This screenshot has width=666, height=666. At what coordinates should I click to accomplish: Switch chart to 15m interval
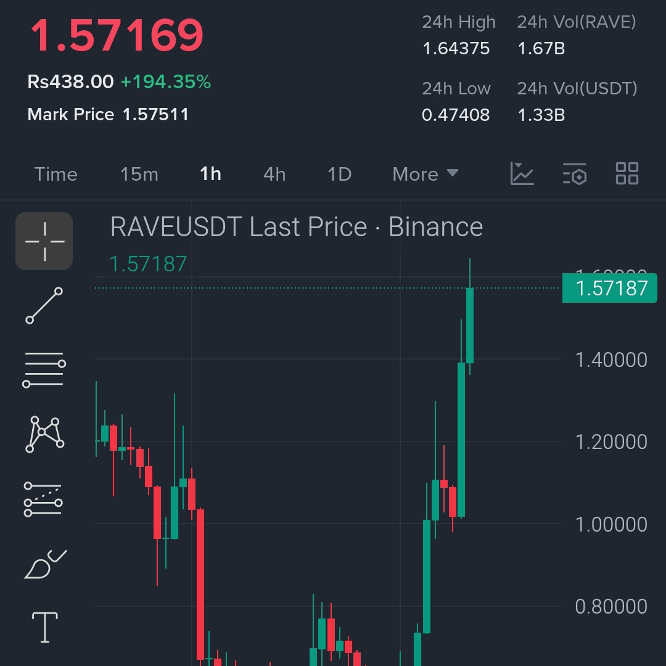pyautogui.click(x=139, y=174)
